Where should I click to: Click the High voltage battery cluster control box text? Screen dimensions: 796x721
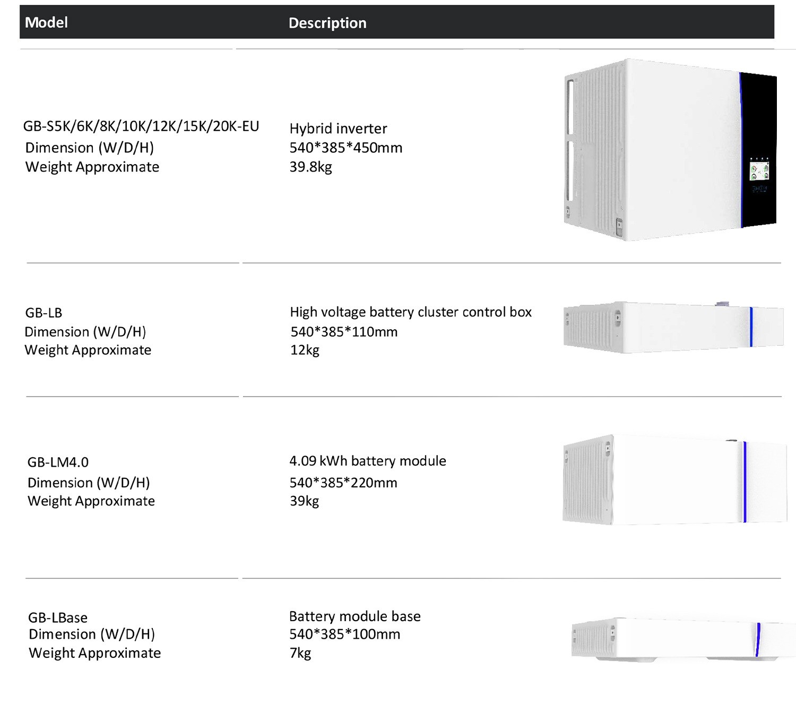(x=411, y=312)
